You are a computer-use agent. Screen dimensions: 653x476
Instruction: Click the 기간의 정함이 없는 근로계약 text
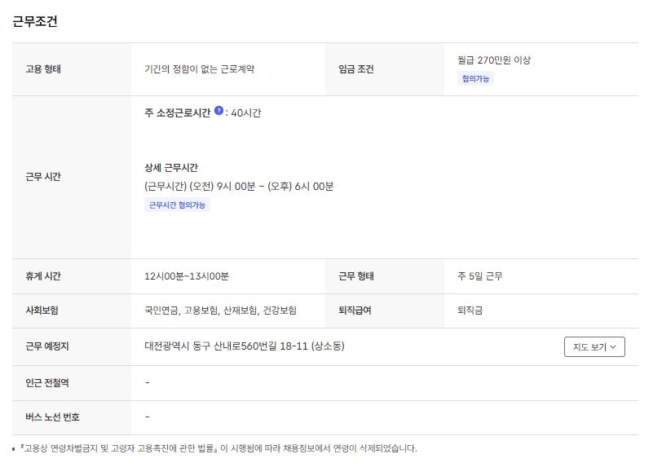coord(199,69)
